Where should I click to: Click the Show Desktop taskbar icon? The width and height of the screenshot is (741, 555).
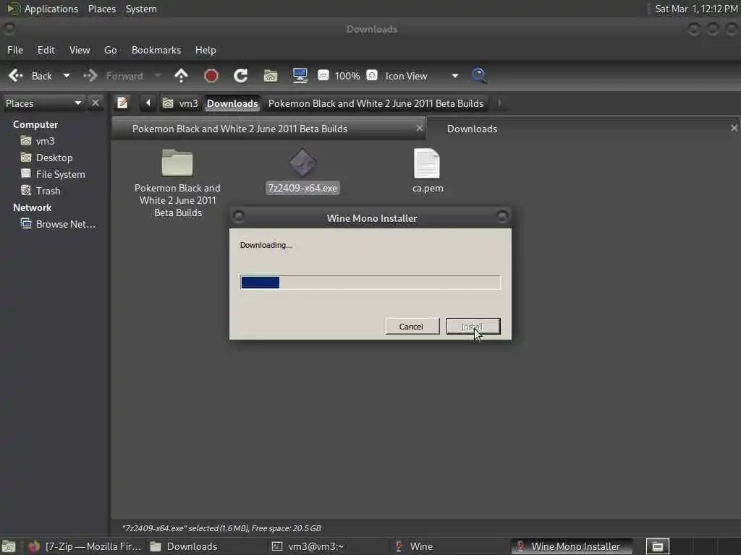pos(9,546)
